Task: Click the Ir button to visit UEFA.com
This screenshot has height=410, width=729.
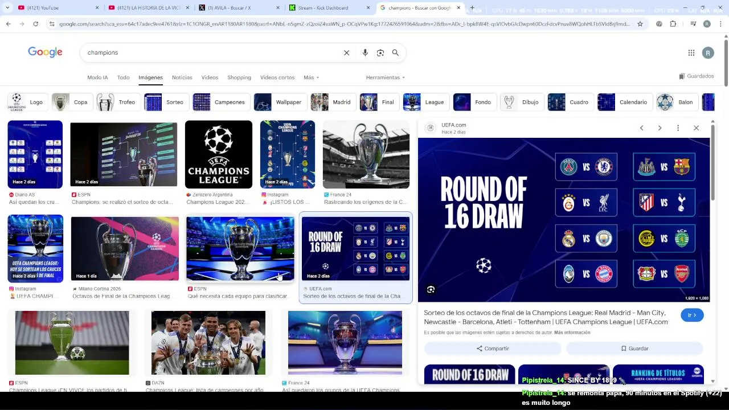Action: coord(692,315)
